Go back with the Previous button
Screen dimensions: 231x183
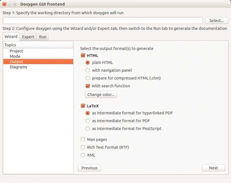[89, 168]
